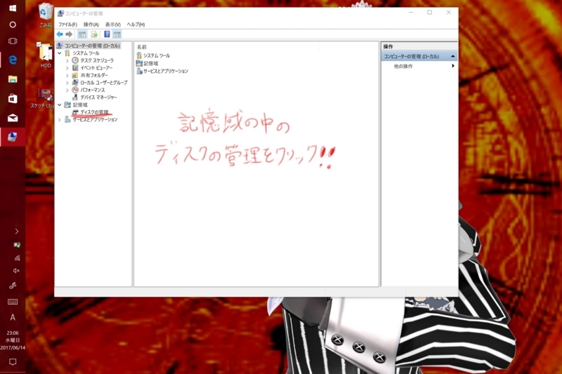Viewport: 562px width, 374px height.
Task: Toggle the checkbox on the HDD icon
Action: pos(39,44)
